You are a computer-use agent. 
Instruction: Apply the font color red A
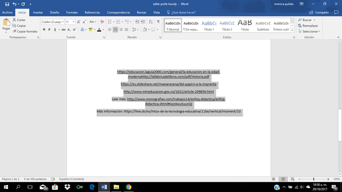[x=99, y=30]
